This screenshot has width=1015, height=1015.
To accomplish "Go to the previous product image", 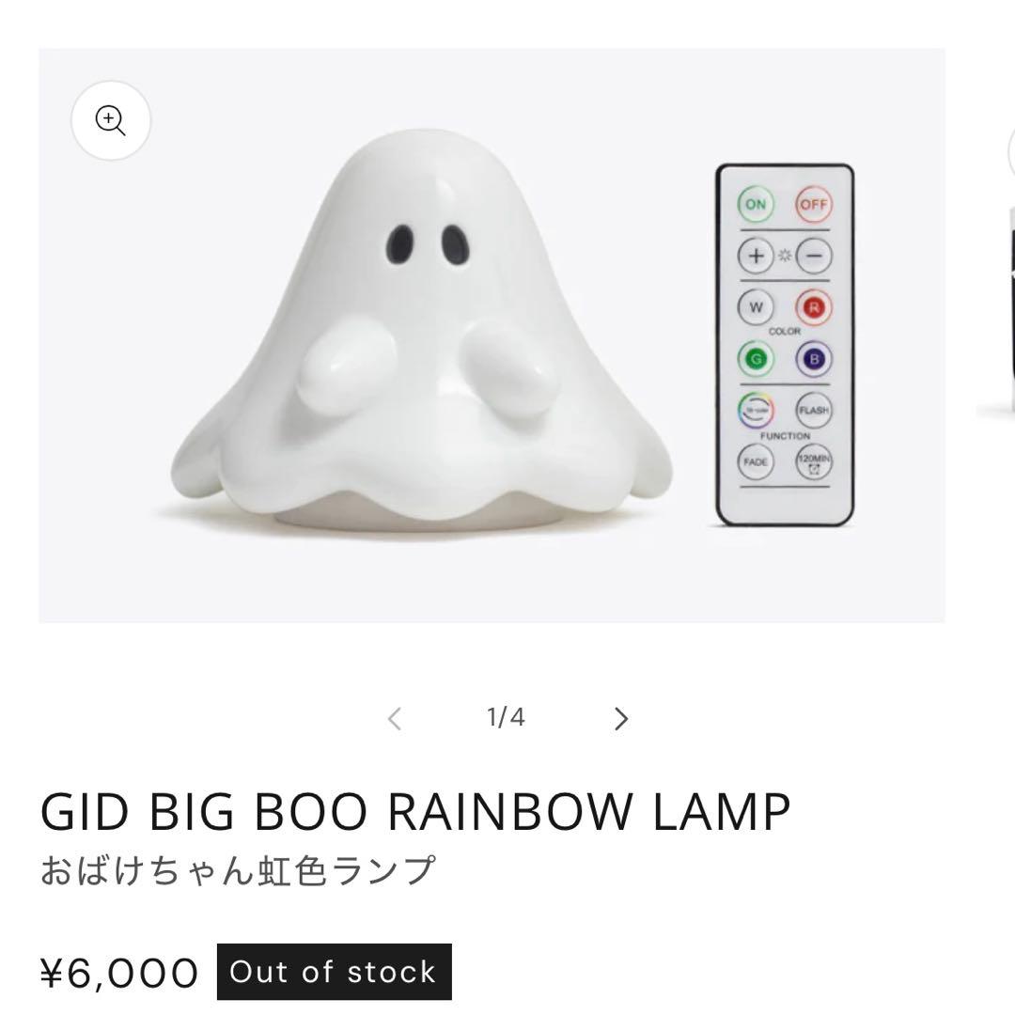I will [394, 719].
